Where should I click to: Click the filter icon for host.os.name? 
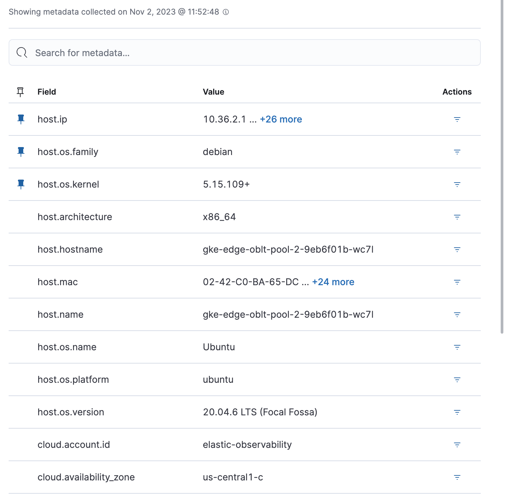point(457,347)
